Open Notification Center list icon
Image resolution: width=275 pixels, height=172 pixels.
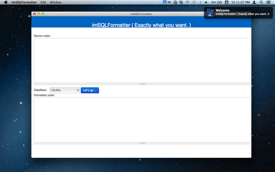pyautogui.click(x=268, y=2)
